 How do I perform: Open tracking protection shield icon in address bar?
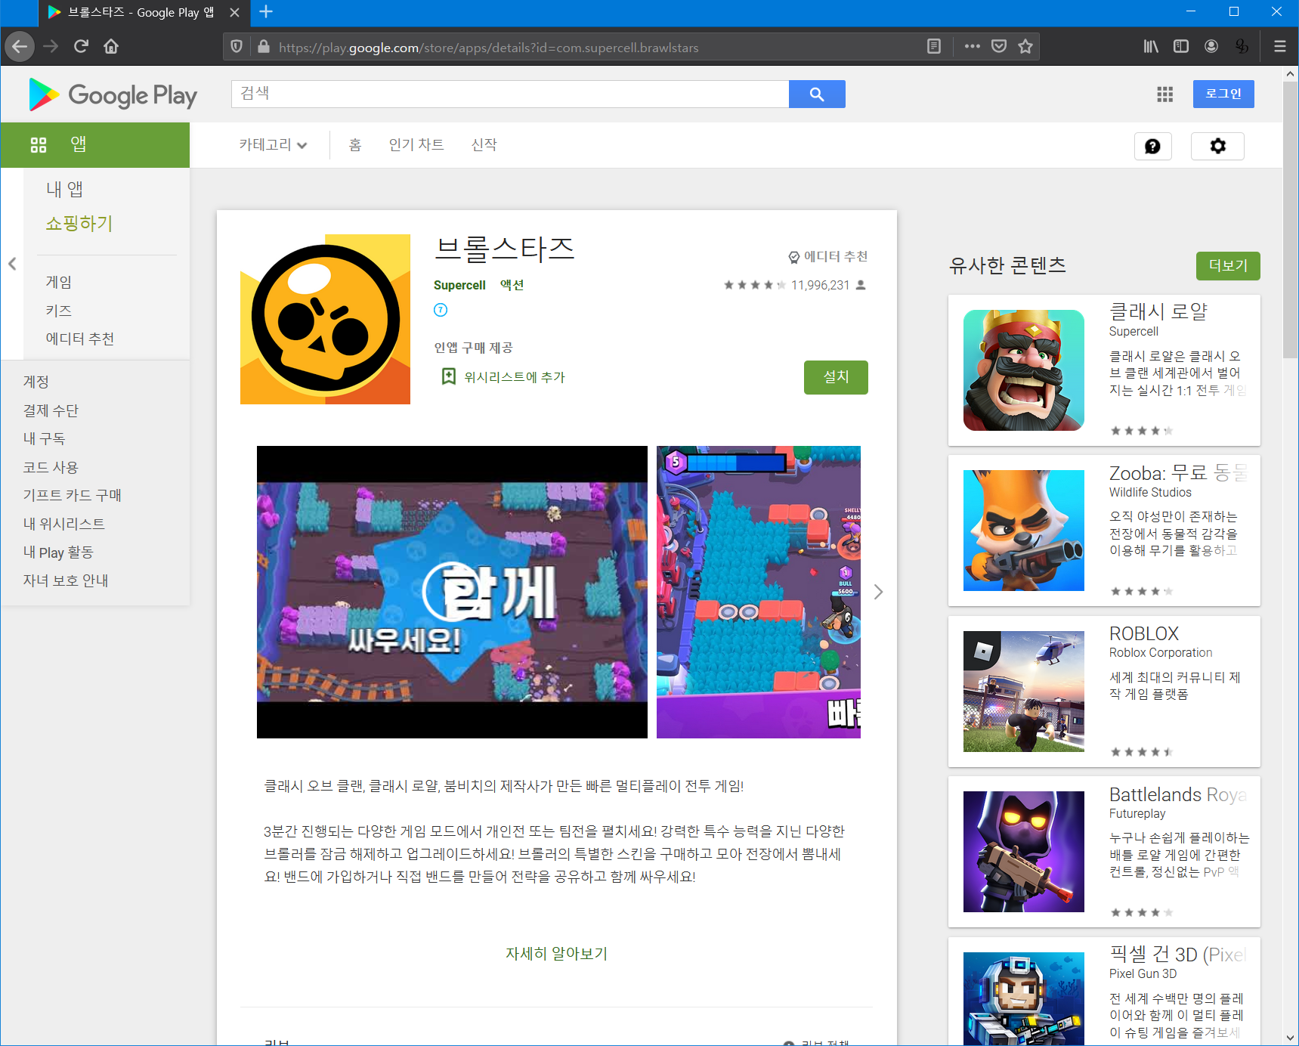coord(237,47)
